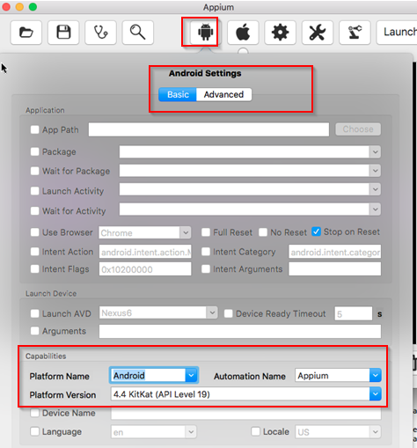
Task: Enable the Package checkbox
Action: coord(35,151)
